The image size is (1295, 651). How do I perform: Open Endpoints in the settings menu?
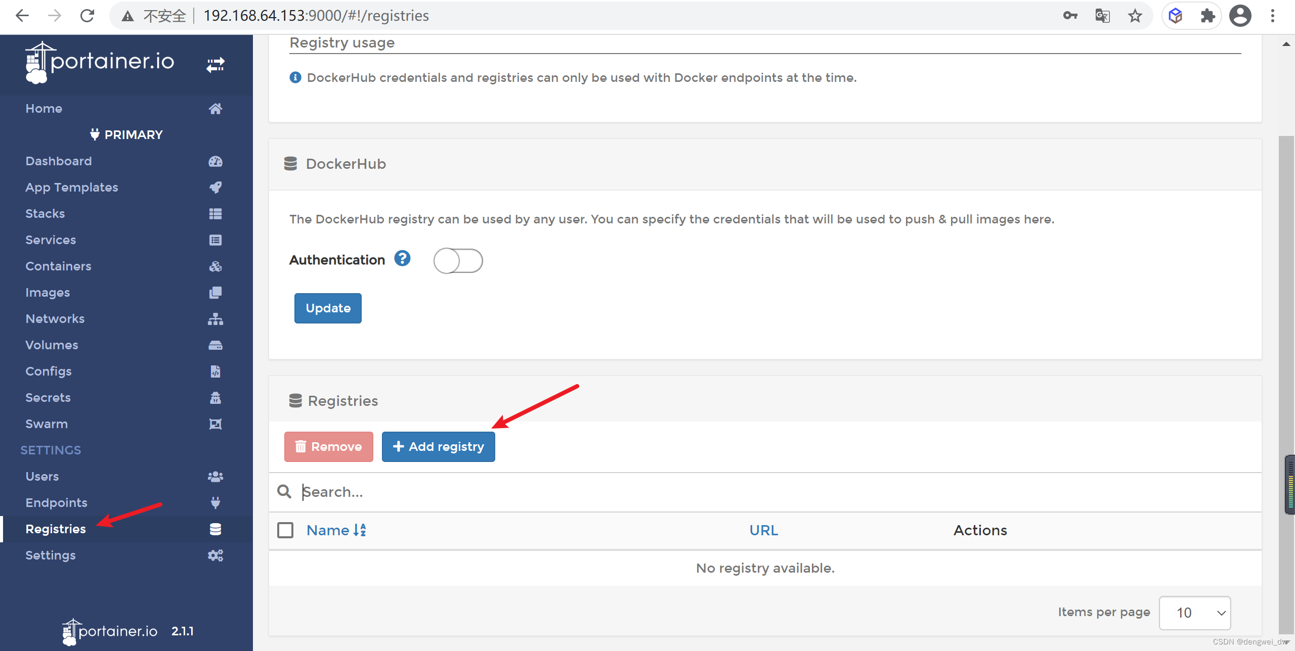56,502
